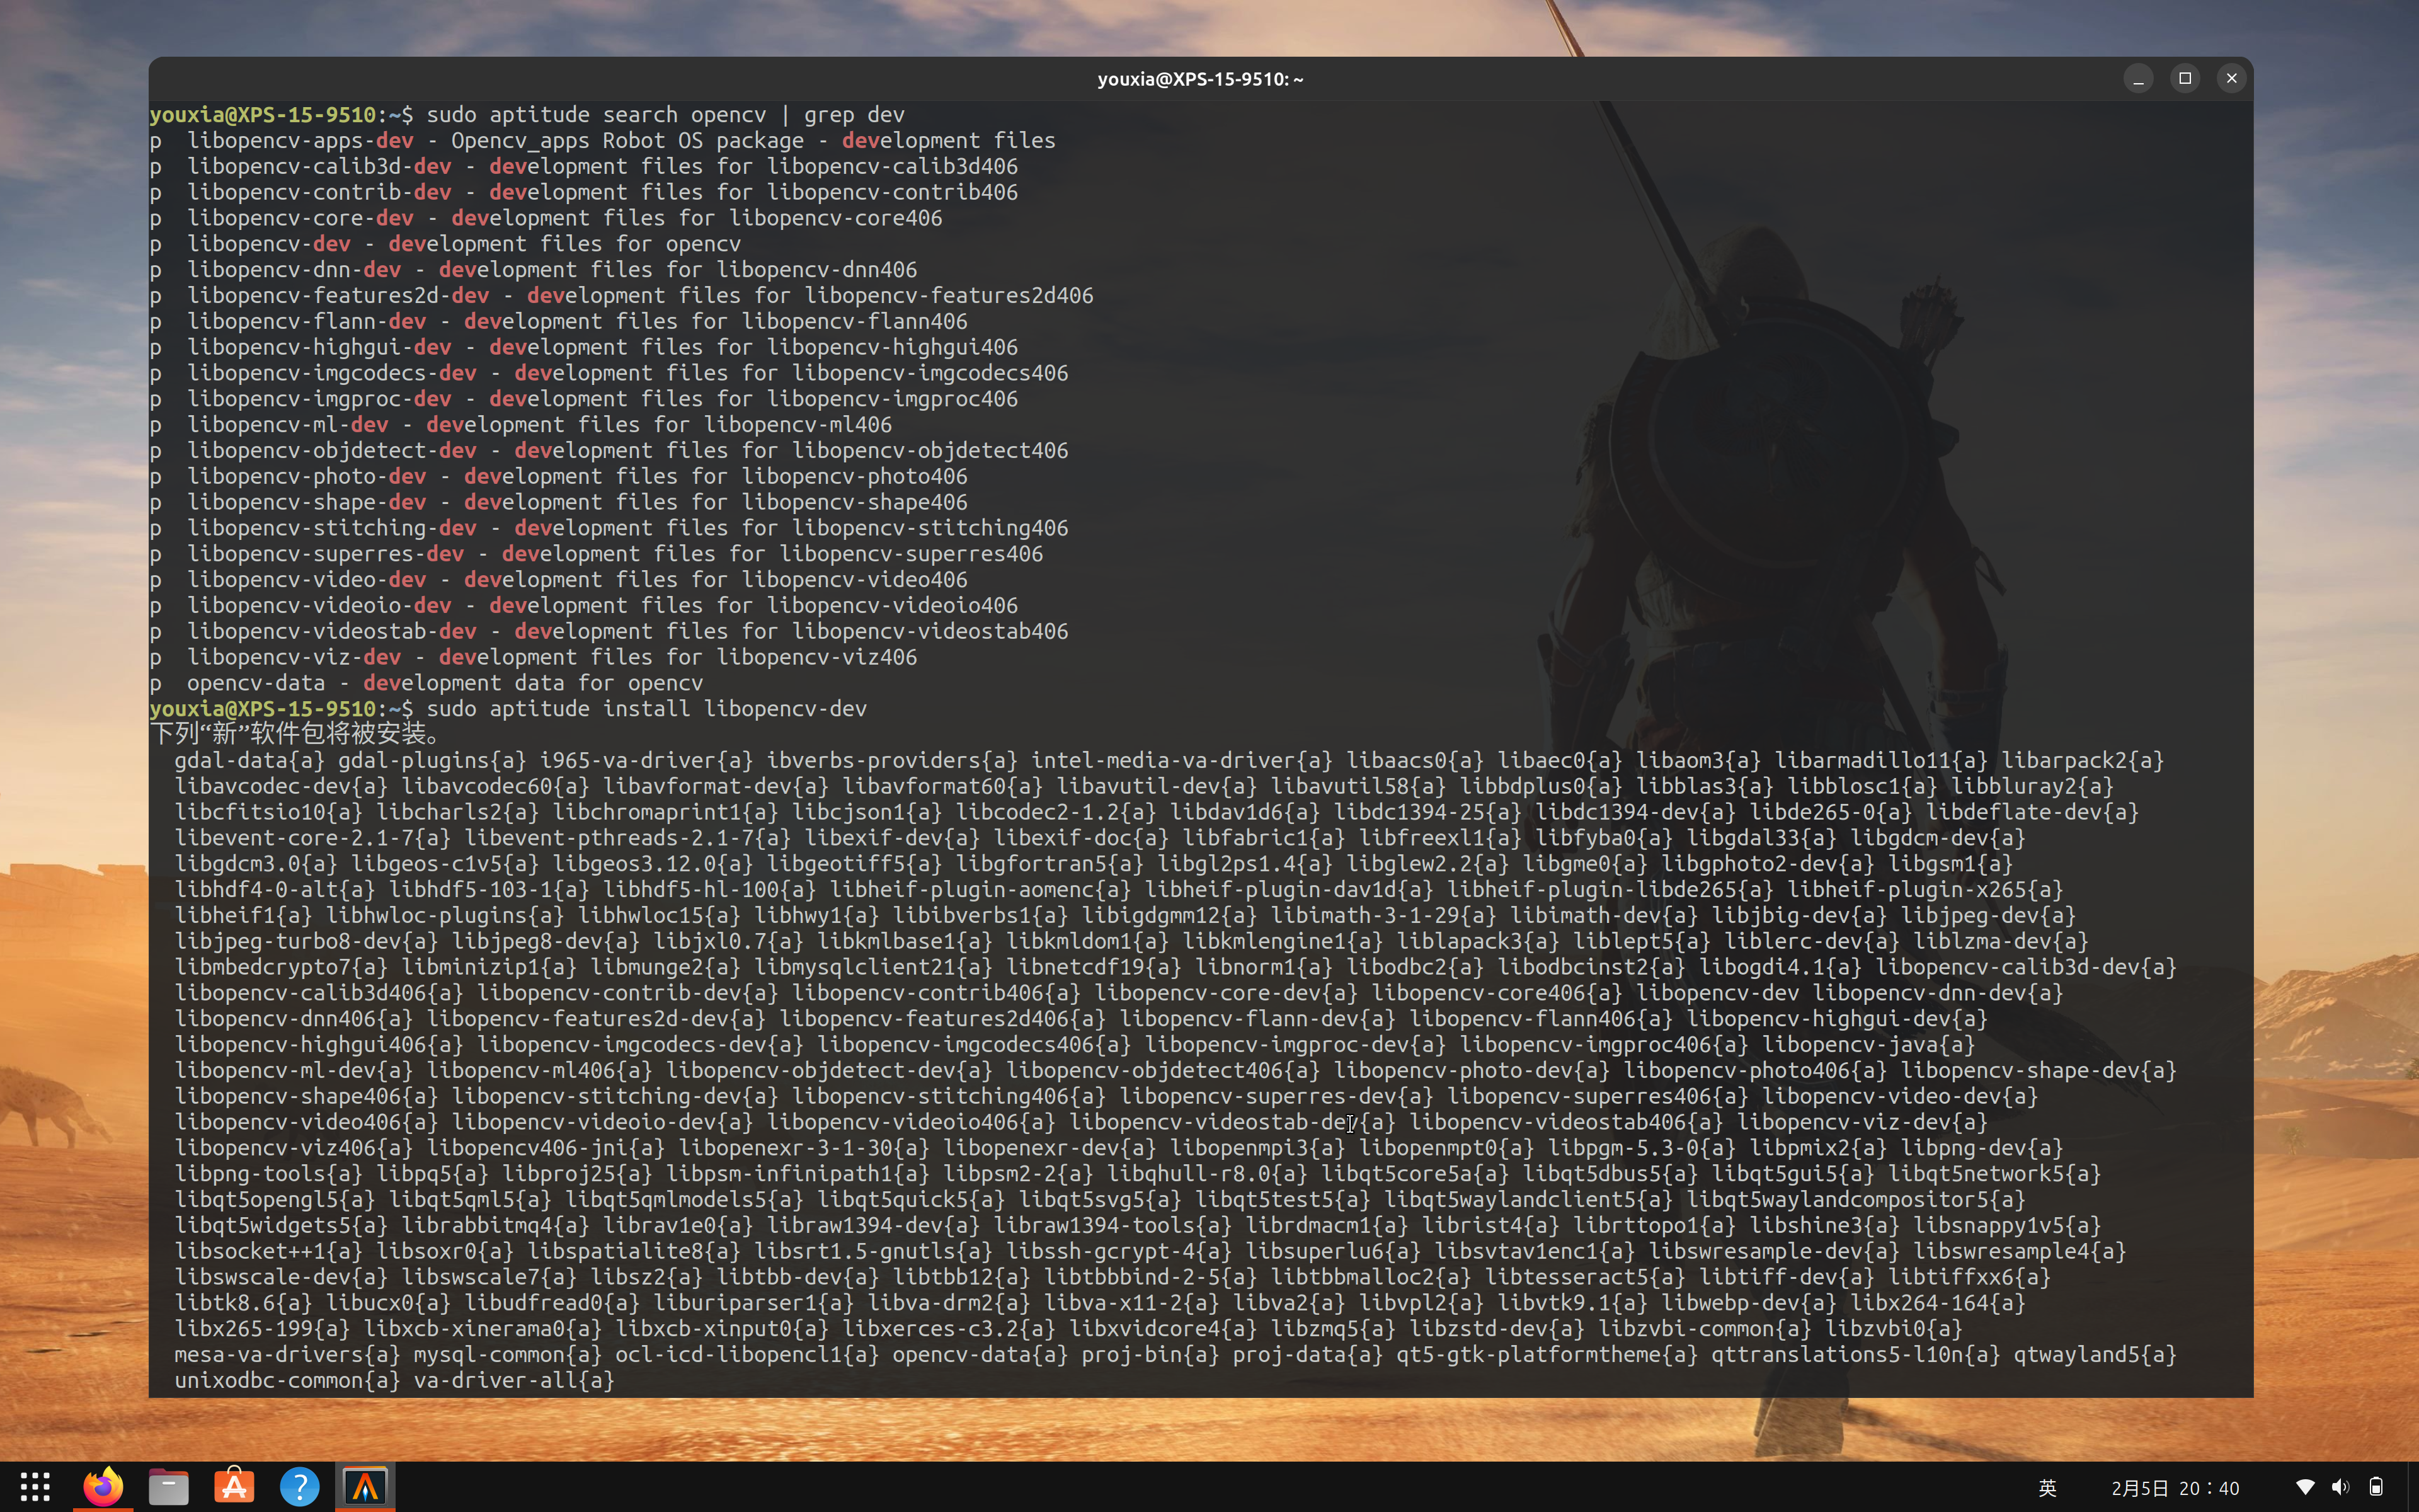The image size is (2419, 1512).
Task: Maximize the terminal window
Action: [x=2184, y=78]
